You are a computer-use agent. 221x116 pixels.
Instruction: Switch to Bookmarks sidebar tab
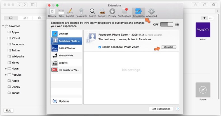(x=11, y=18)
